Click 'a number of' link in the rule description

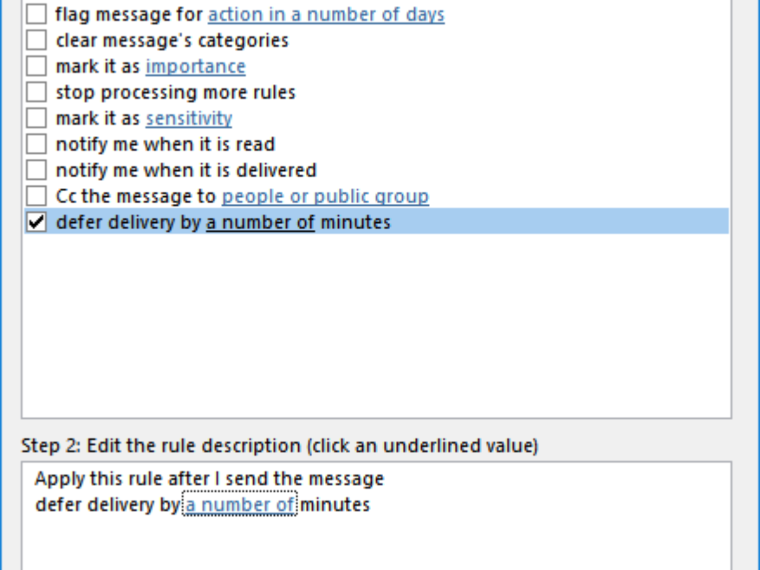click(239, 505)
